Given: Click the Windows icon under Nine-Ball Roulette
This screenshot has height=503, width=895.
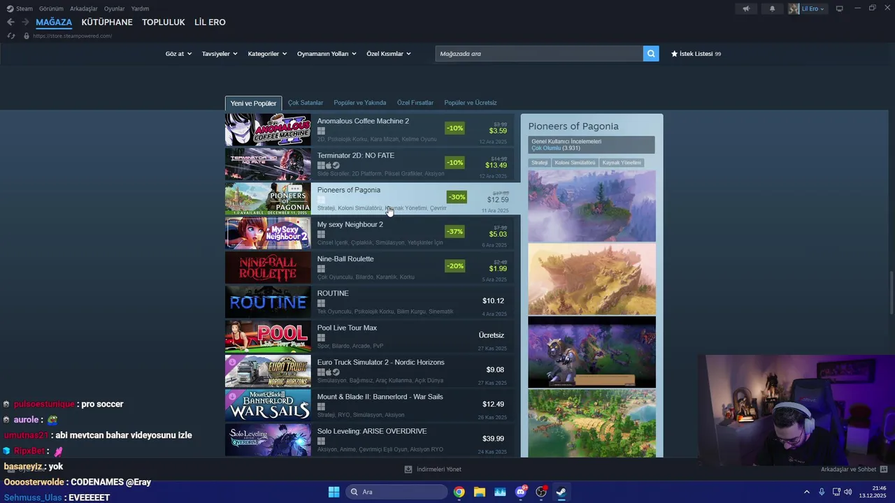Looking at the screenshot, I should pos(321,269).
